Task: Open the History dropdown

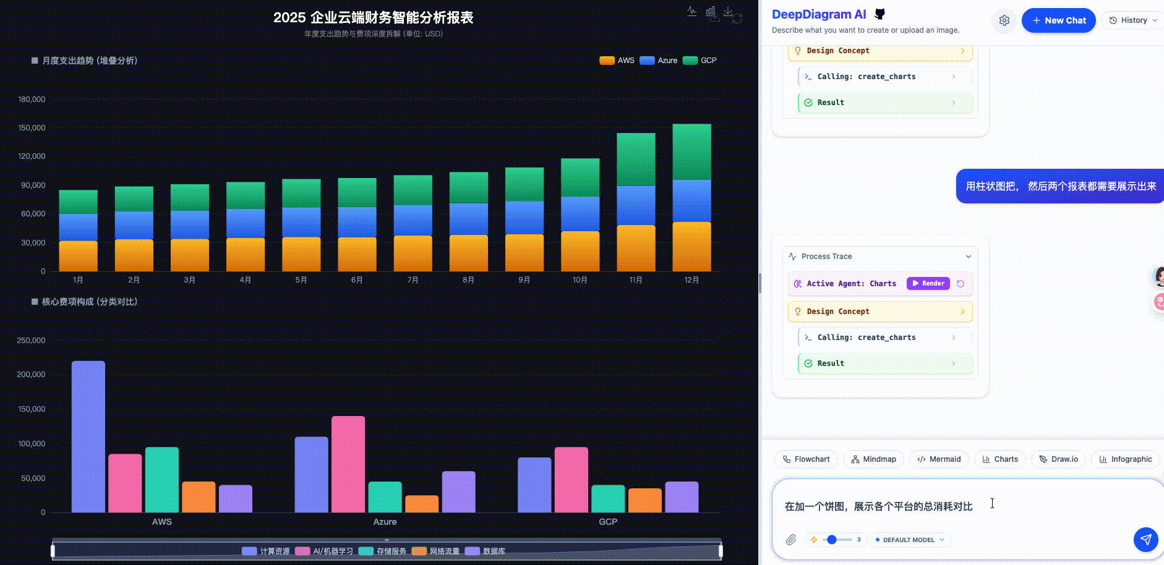Action: coord(1134,20)
